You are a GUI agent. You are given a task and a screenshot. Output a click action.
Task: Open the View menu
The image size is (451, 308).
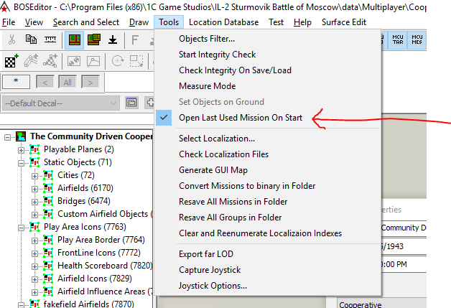[34, 22]
